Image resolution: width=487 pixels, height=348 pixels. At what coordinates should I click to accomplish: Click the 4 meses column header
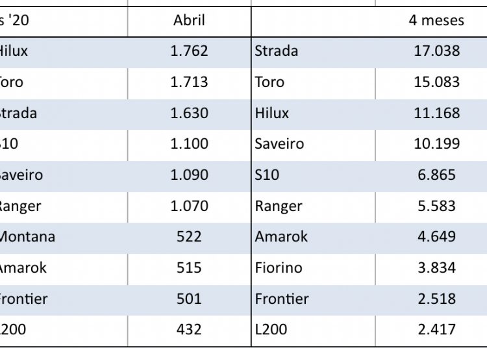coord(436,20)
